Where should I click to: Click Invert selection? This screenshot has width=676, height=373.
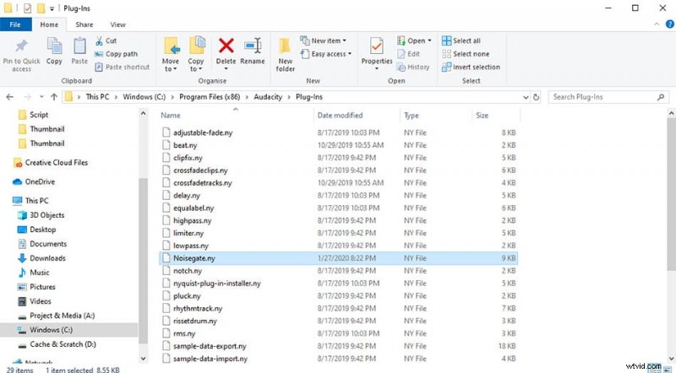(472, 67)
